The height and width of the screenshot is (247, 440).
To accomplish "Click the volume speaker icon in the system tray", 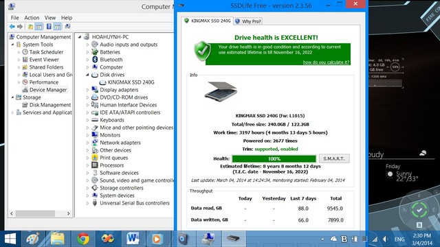I will [386, 239].
